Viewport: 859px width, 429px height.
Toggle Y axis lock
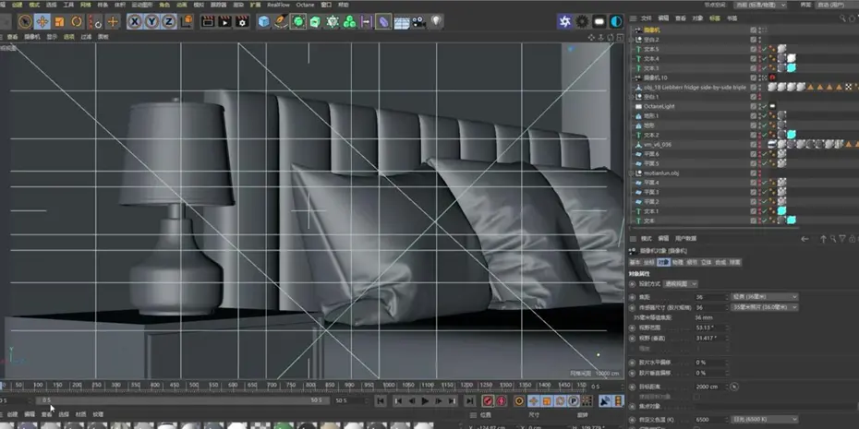click(151, 22)
